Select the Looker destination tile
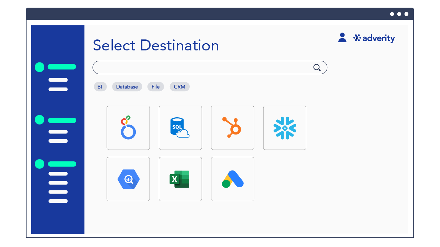Viewport: 440px width, 247px height. (128, 128)
